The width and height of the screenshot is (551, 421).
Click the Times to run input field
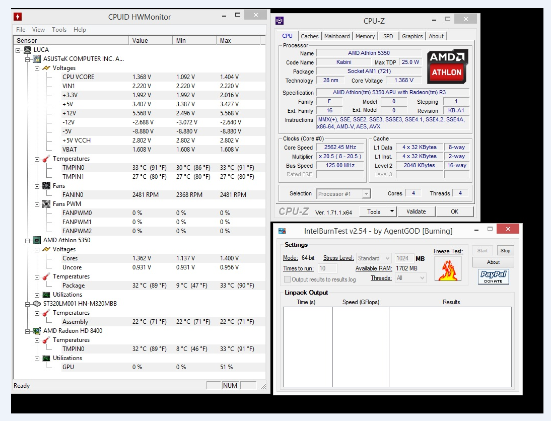coord(327,268)
